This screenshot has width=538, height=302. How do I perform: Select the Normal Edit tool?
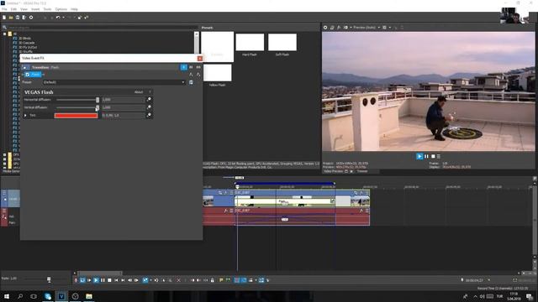145,280
